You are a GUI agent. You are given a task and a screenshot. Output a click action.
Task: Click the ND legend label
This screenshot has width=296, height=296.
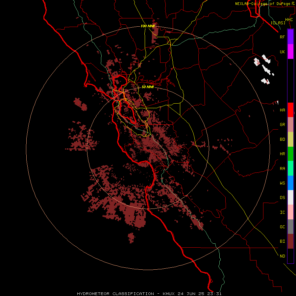[x=282, y=256]
